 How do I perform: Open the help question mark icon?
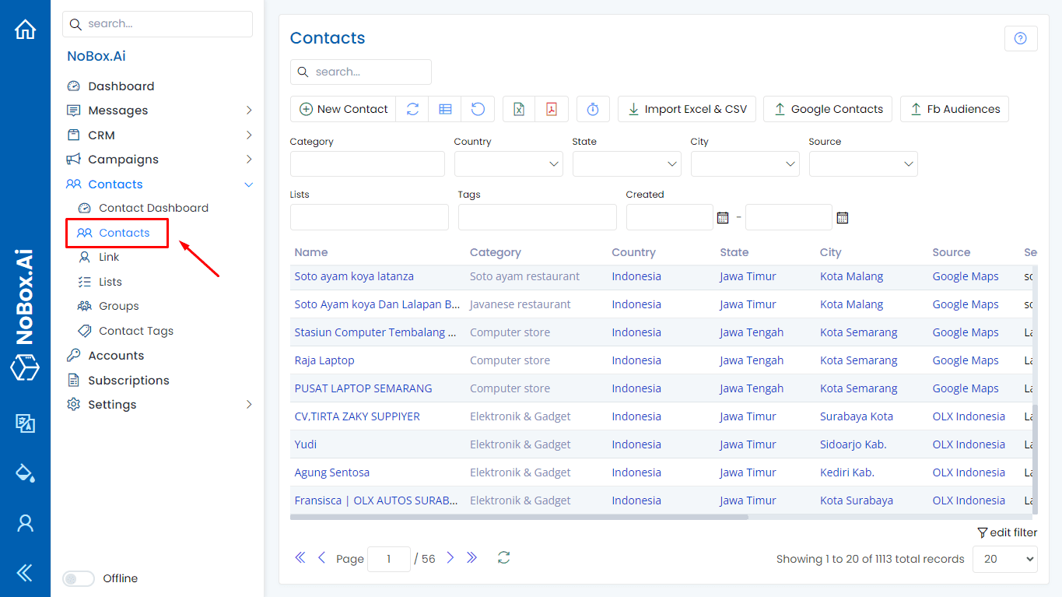[x=1021, y=38]
